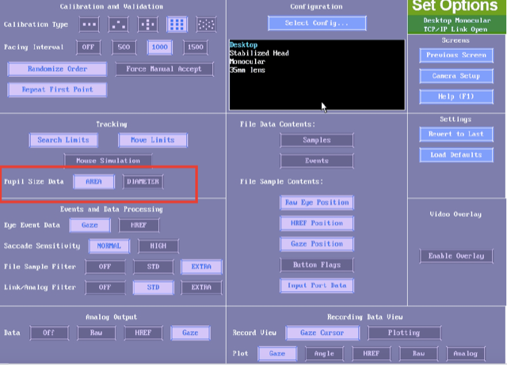Open Help (F1)

click(456, 97)
